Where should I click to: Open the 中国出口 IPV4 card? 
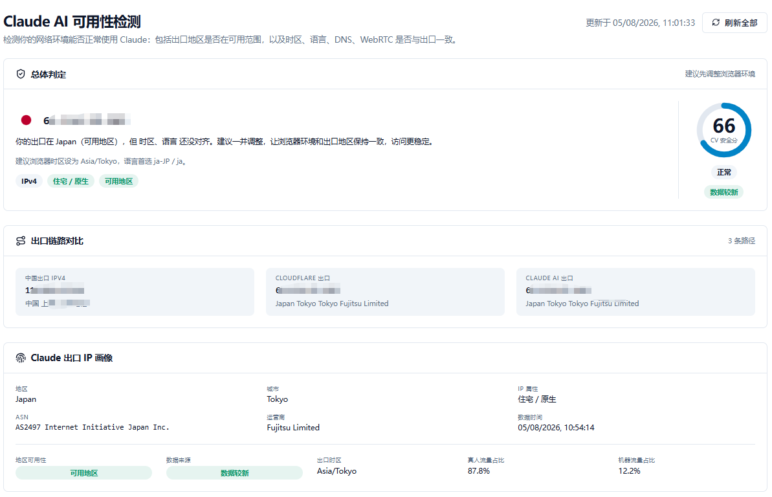click(135, 292)
